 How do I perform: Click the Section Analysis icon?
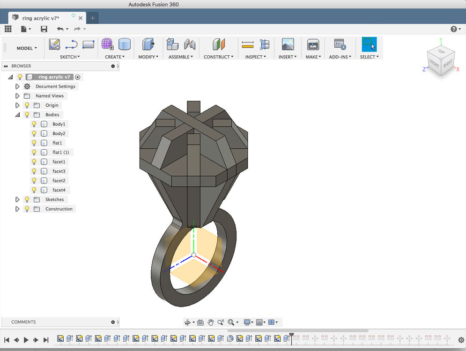[265, 44]
